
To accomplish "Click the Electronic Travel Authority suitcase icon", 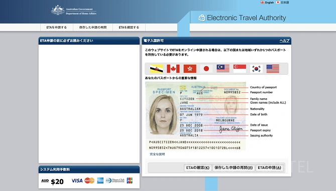I will (201, 18).
